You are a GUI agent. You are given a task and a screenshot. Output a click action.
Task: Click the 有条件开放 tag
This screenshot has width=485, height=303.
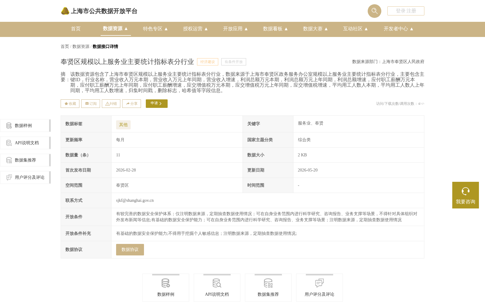234,62
